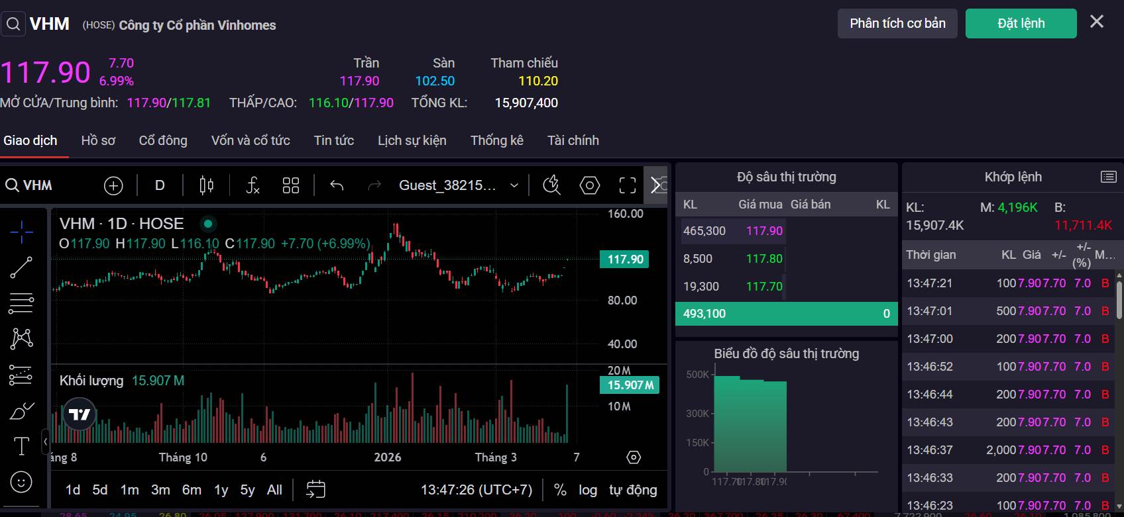Open the indicators fx menu
The height and width of the screenshot is (517, 1124).
point(253,185)
